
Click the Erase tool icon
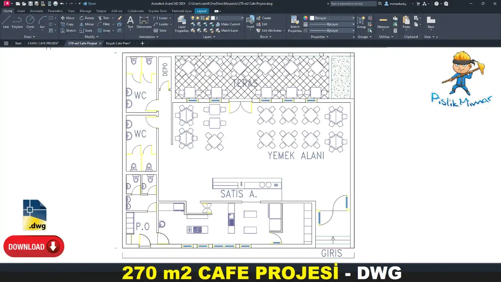(120, 18)
